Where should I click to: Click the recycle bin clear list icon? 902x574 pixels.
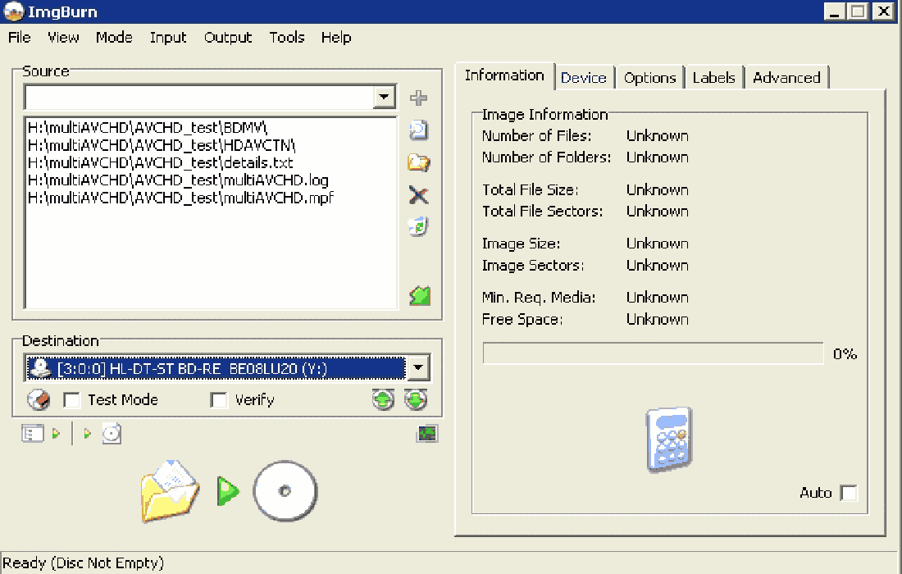coord(419,227)
